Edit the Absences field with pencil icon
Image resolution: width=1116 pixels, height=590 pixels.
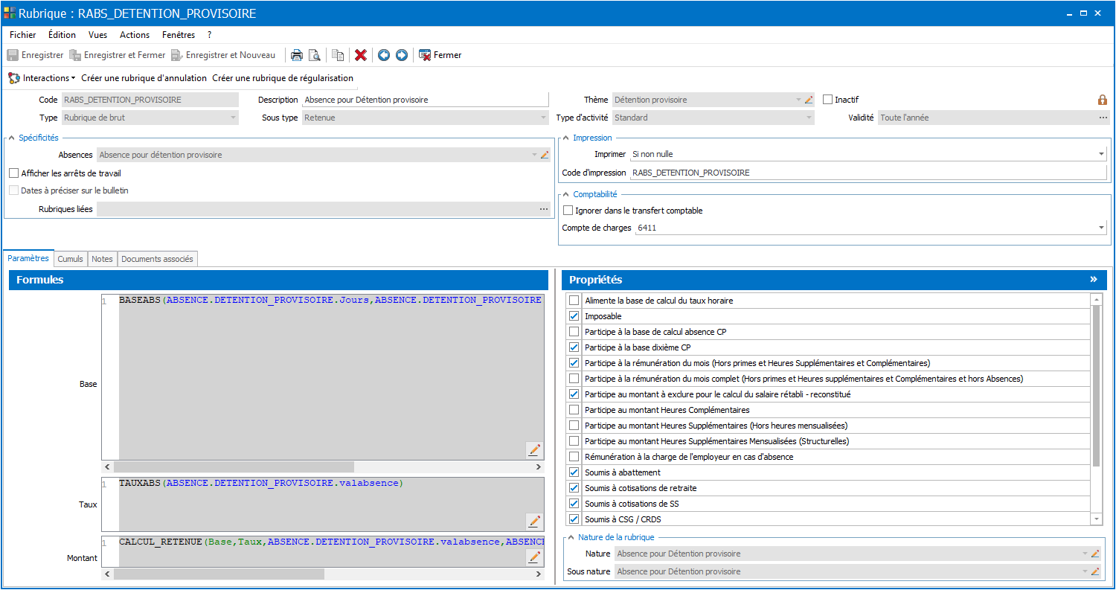[544, 155]
